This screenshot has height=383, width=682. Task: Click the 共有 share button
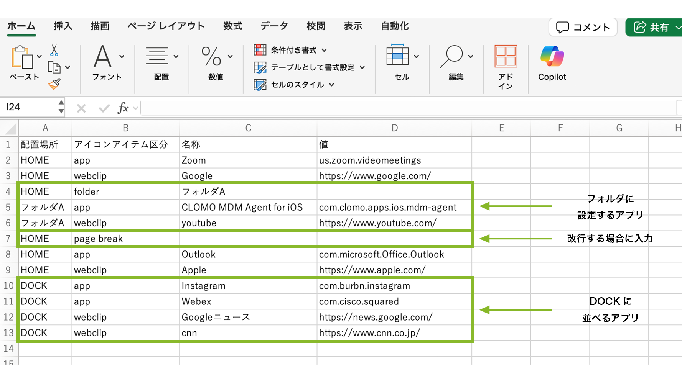[x=652, y=27]
